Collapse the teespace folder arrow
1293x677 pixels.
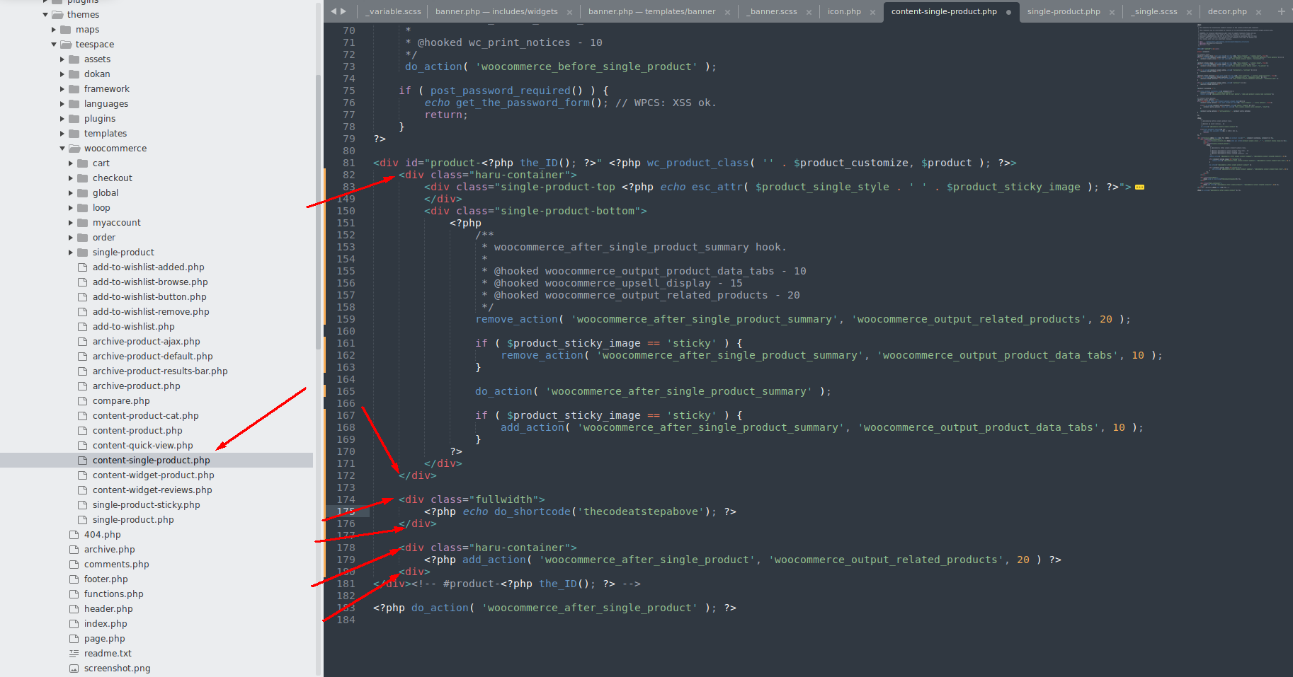[54, 45]
